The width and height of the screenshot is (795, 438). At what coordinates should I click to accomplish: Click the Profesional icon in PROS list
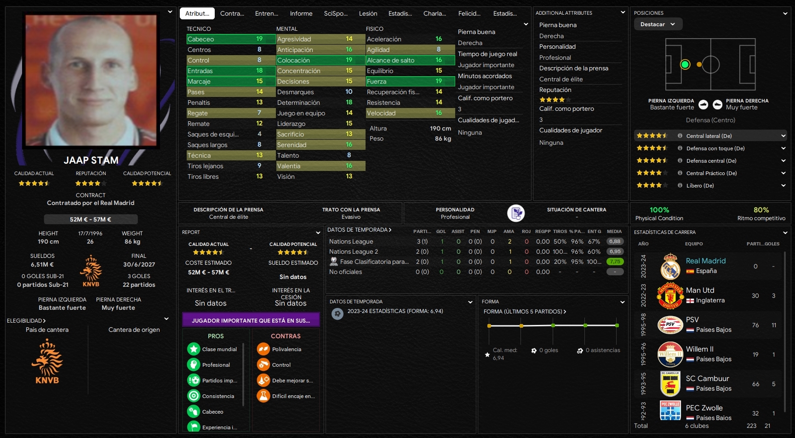[194, 365]
